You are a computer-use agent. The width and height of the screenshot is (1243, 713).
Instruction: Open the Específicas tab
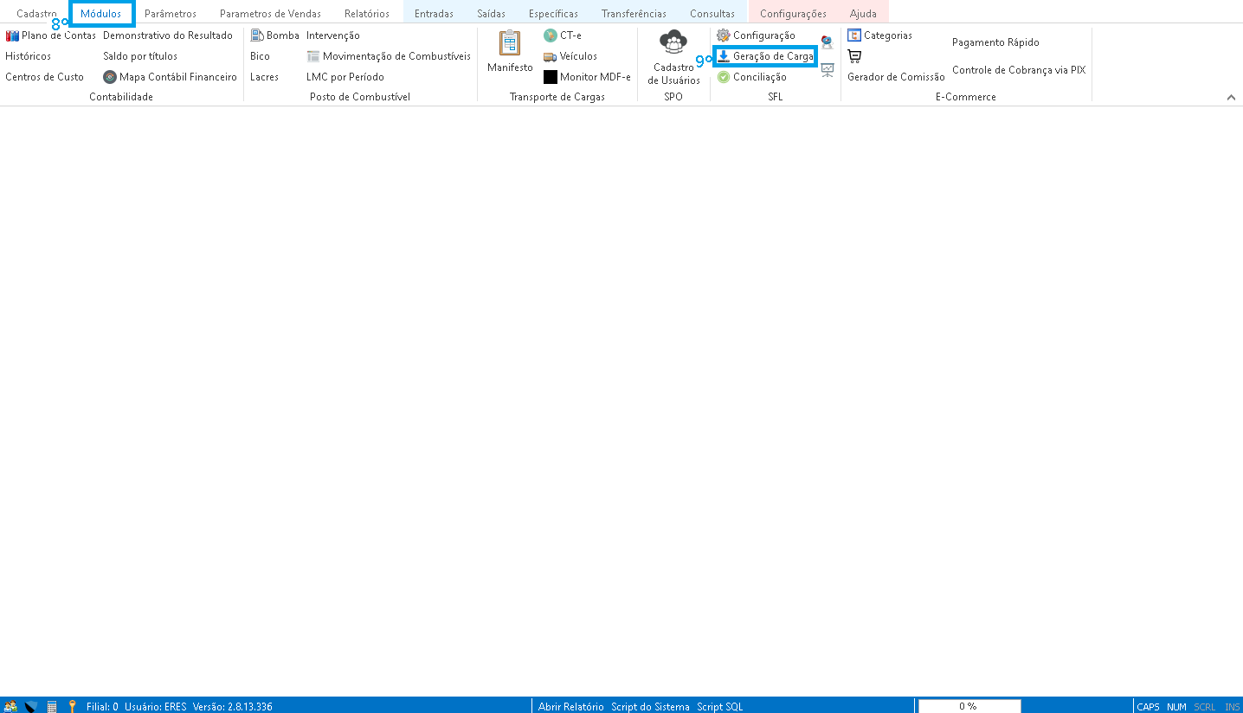click(x=553, y=14)
